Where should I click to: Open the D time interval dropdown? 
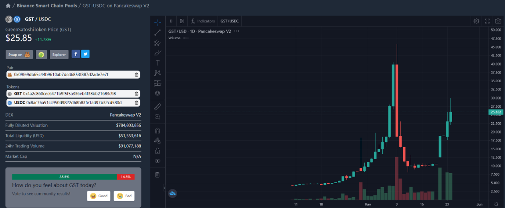[x=171, y=21]
